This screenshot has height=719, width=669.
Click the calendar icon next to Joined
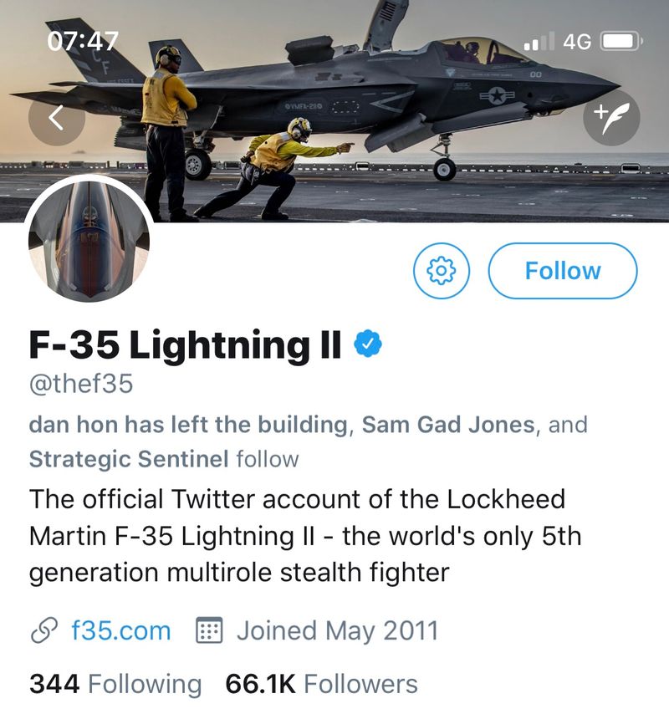[x=209, y=630]
